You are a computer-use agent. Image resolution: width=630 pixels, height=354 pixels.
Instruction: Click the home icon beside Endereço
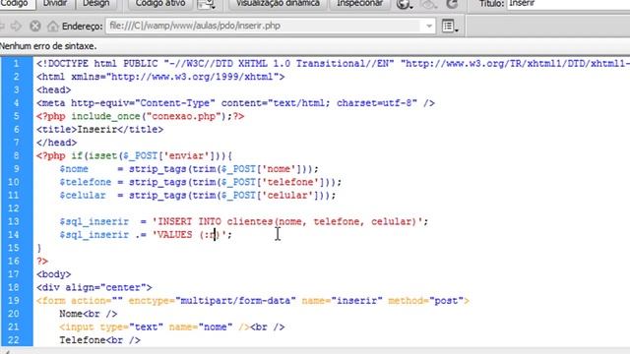coord(52,27)
